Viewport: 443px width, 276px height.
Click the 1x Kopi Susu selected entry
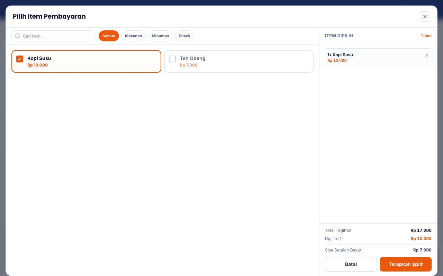[378, 58]
